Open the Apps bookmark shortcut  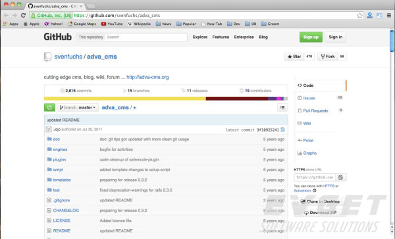click(11, 24)
